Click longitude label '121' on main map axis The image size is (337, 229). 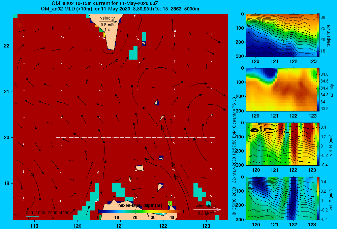pos(120,226)
